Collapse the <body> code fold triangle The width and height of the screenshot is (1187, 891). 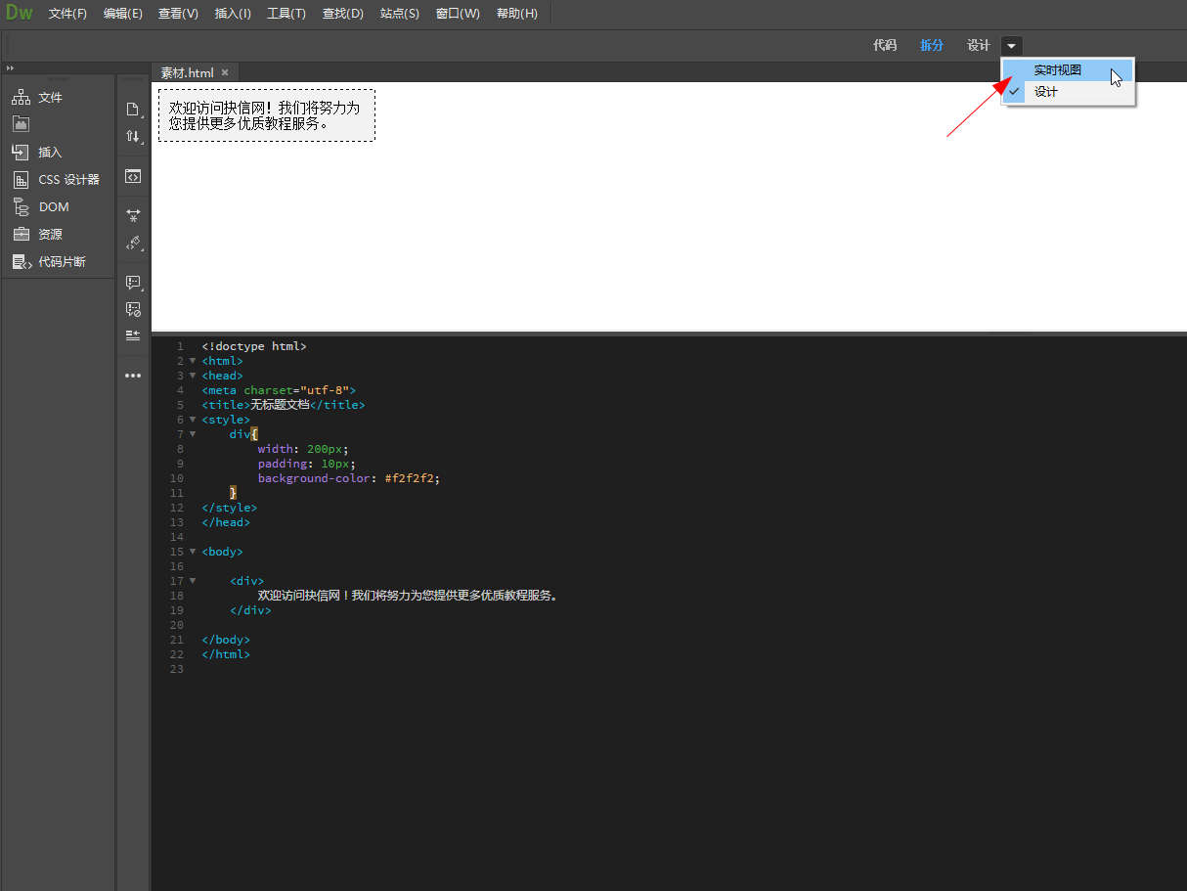(x=193, y=552)
